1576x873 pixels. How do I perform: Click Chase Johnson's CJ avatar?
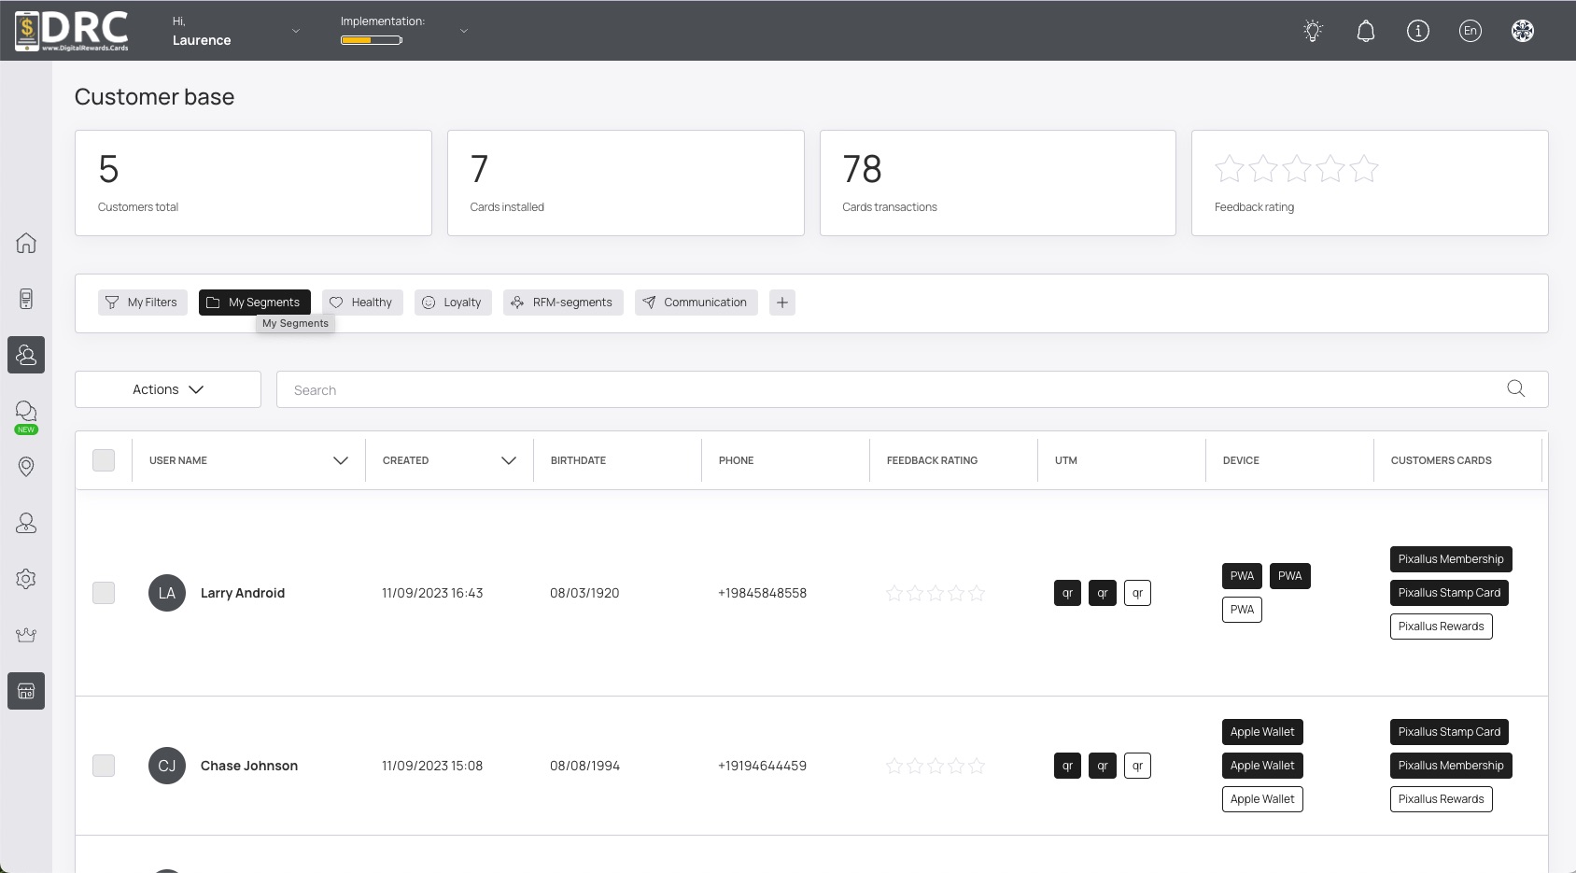coord(167,766)
